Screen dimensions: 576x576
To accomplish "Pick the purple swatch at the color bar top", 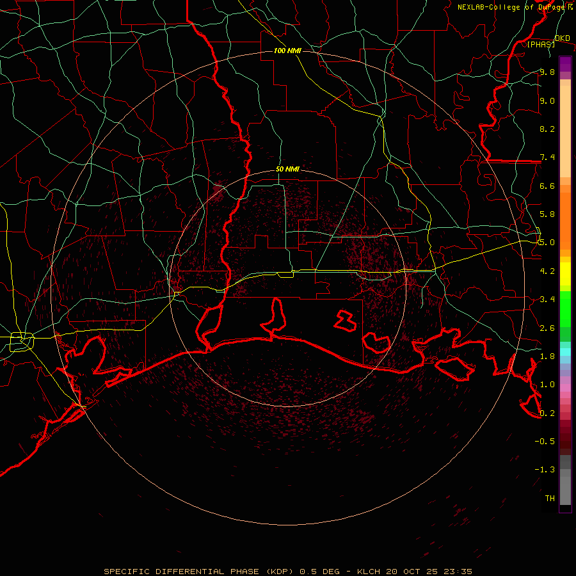I will coord(565,64).
